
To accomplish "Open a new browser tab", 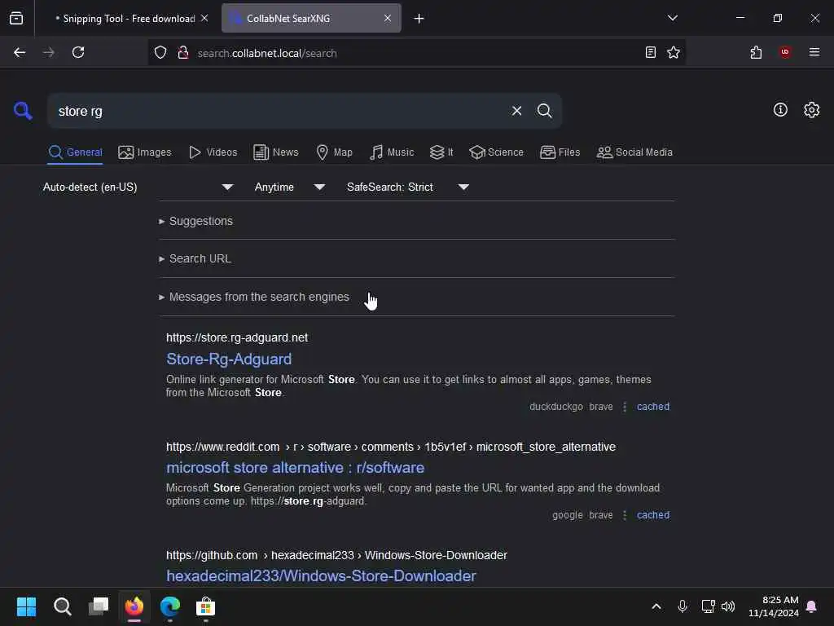I will click(419, 19).
